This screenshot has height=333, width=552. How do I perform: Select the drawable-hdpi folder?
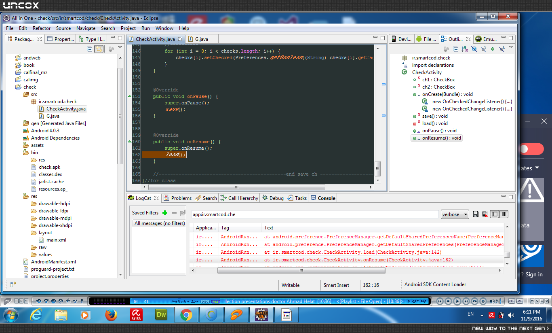point(51,204)
